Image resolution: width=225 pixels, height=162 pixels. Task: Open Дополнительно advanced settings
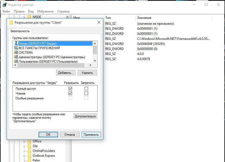click(x=85, y=116)
